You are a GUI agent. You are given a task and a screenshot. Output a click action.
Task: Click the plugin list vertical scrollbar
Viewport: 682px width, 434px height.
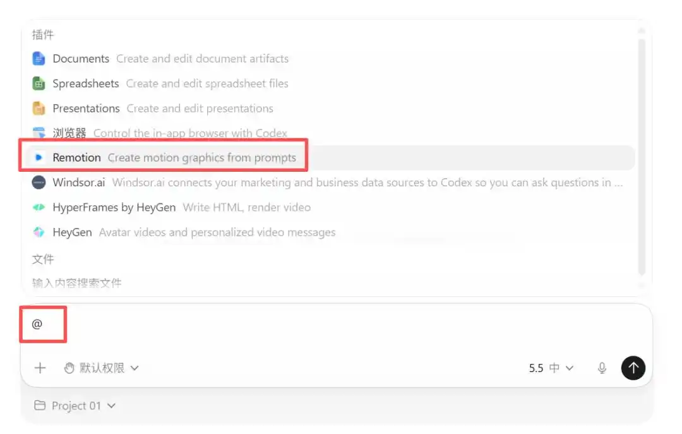[642, 157]
